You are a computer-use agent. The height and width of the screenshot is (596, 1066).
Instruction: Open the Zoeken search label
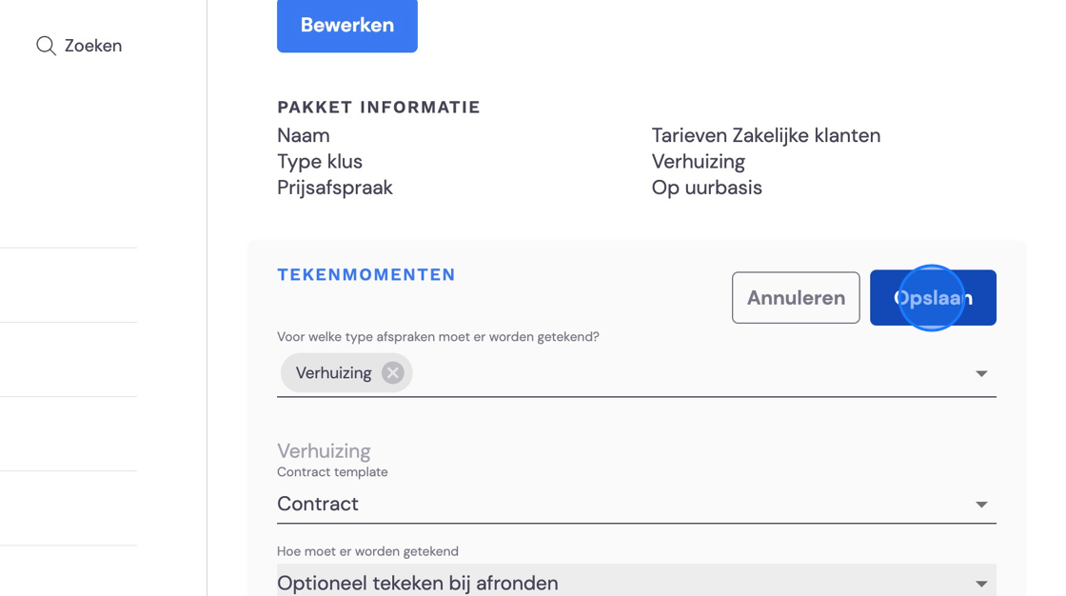tap(93, 46)
